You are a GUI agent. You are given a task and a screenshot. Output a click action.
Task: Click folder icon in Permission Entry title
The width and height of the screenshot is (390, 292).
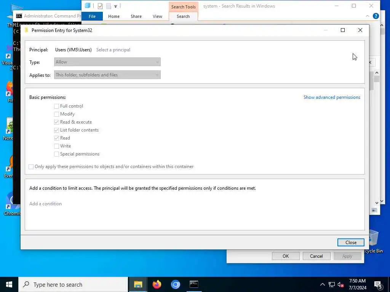pyautogui.click(x=26, y=30)
